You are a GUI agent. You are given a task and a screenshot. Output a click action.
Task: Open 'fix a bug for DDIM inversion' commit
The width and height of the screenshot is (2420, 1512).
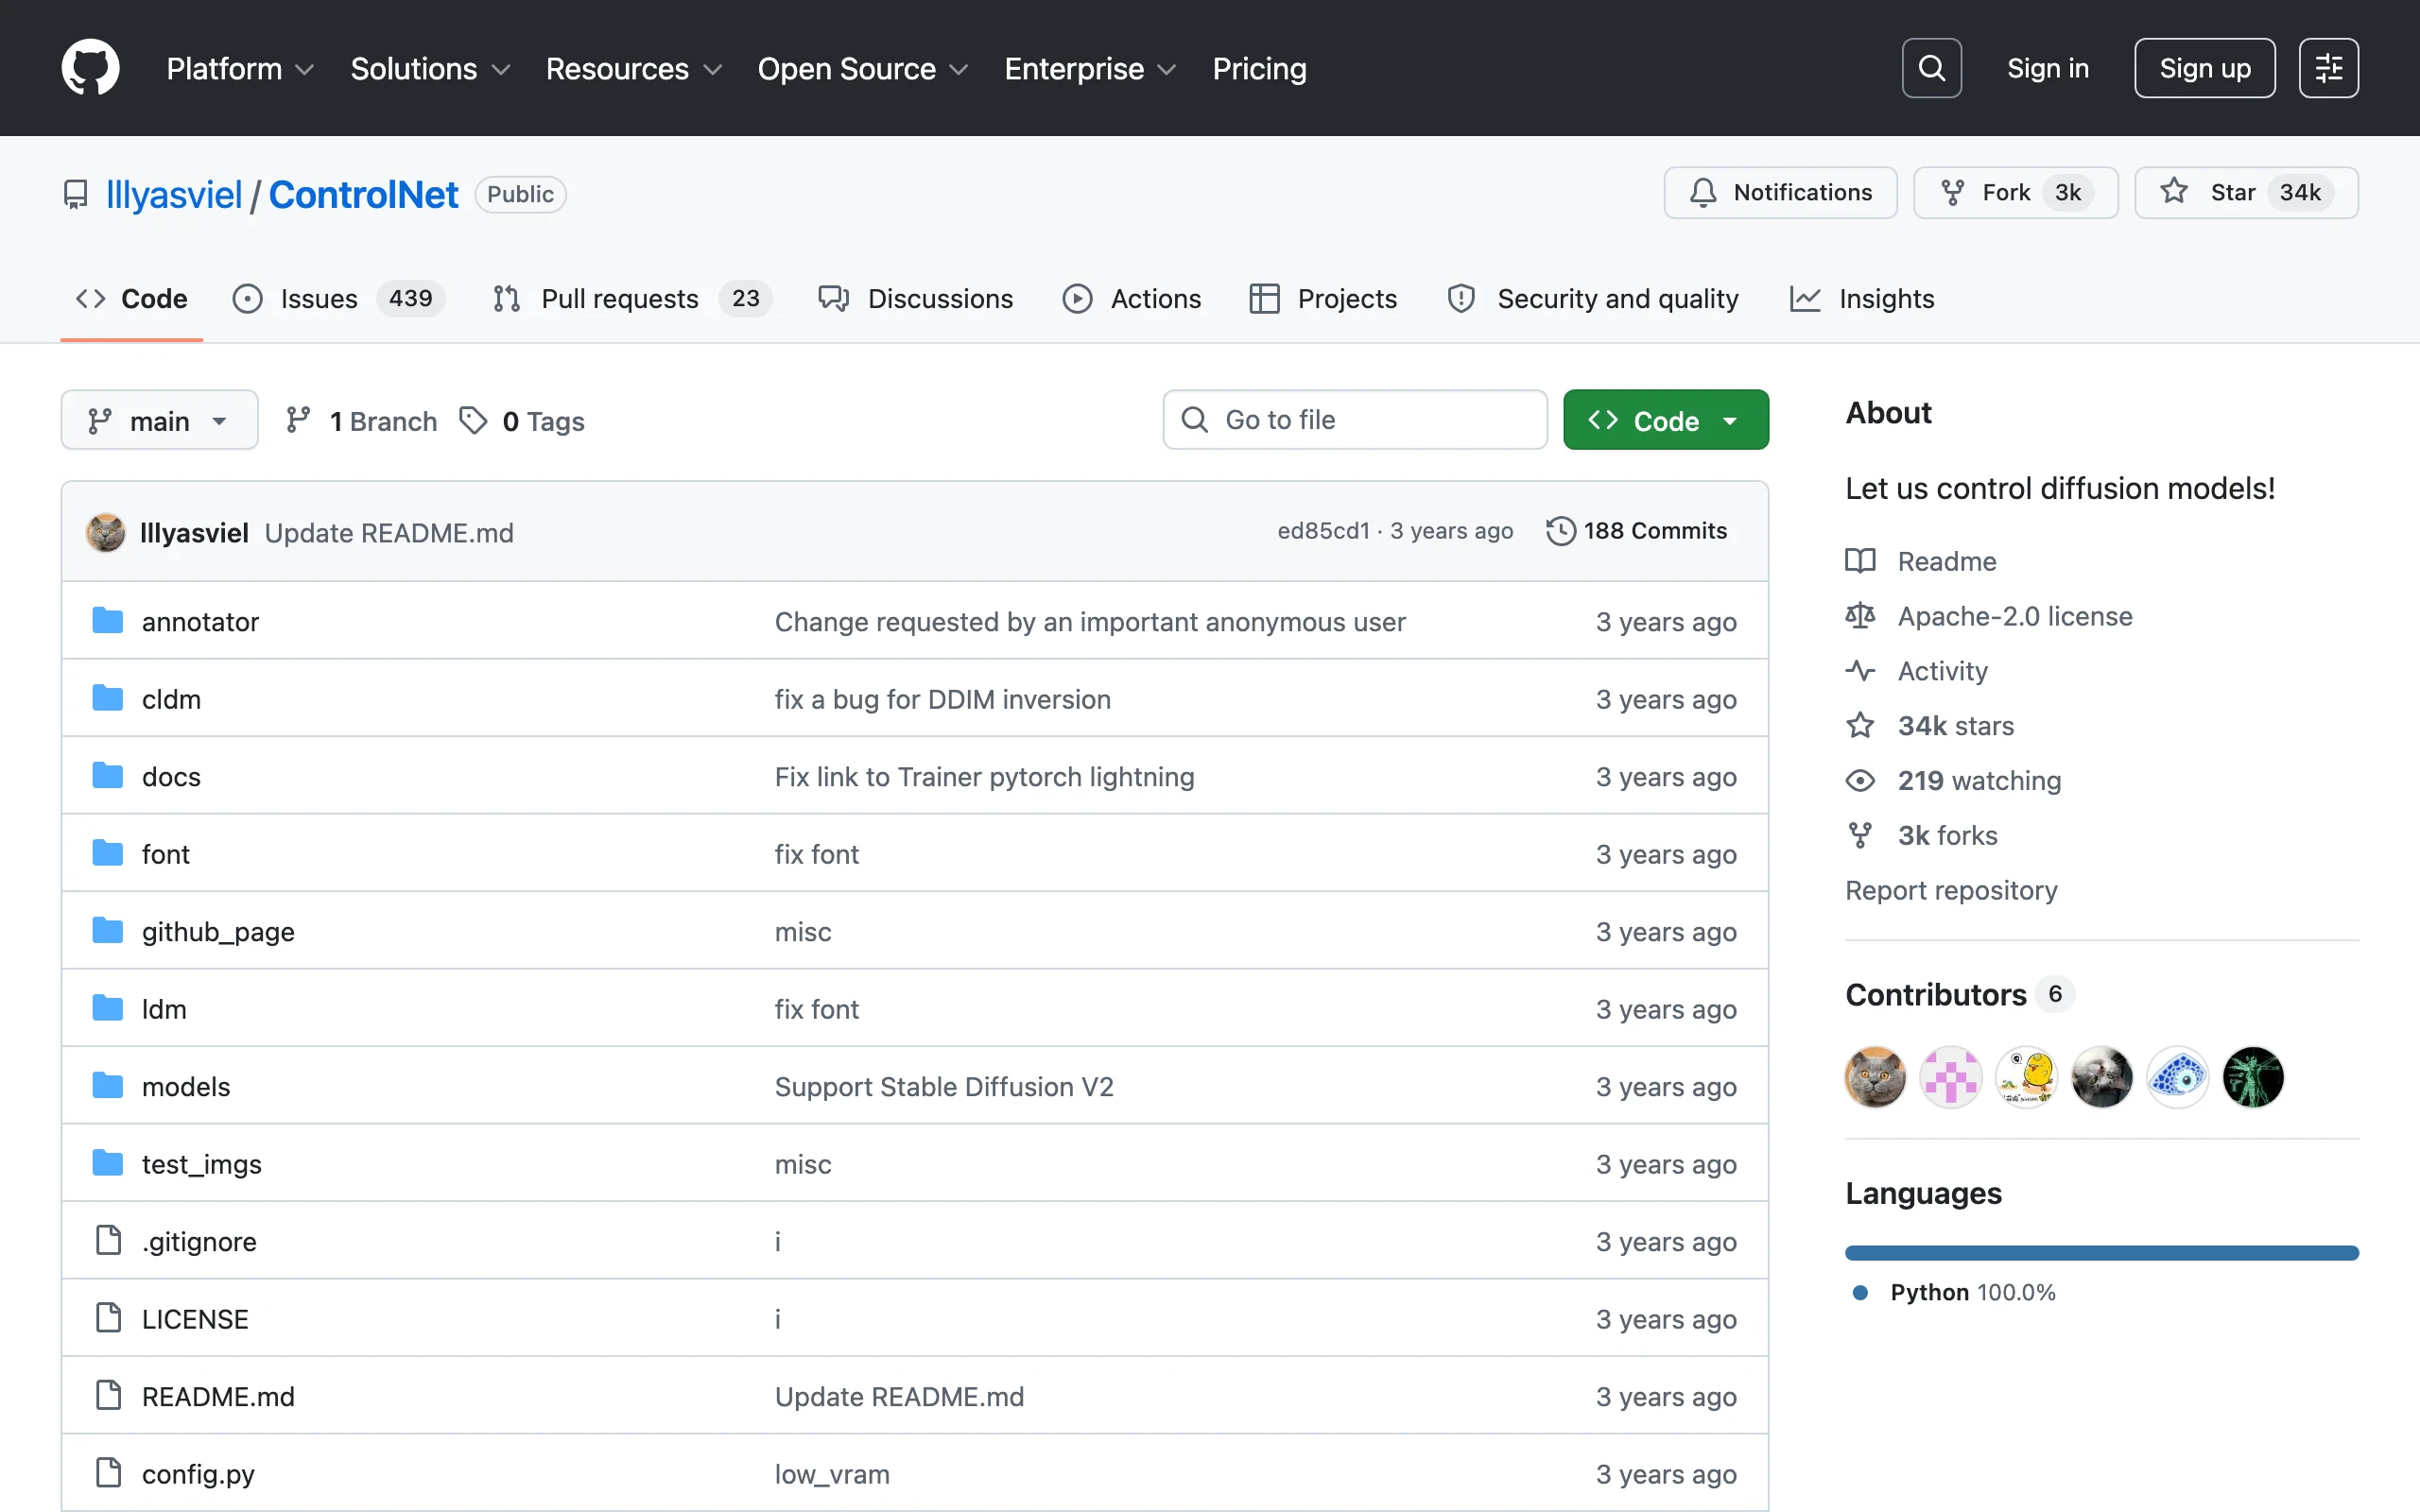tap(942, 699)
